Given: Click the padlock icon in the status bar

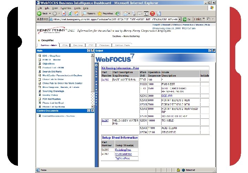Looking at the screenshot, I should point(178,170).
